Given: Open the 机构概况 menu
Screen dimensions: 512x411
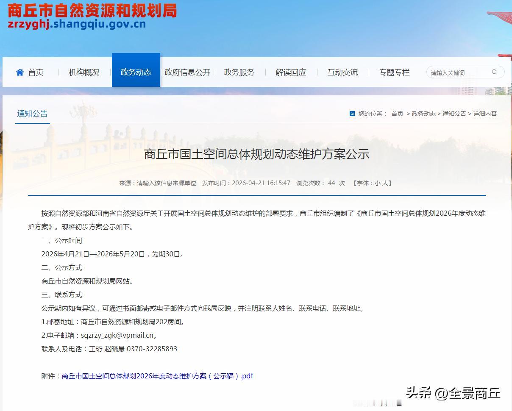Looking at the screenshot, I should click(x=84, y=72).
